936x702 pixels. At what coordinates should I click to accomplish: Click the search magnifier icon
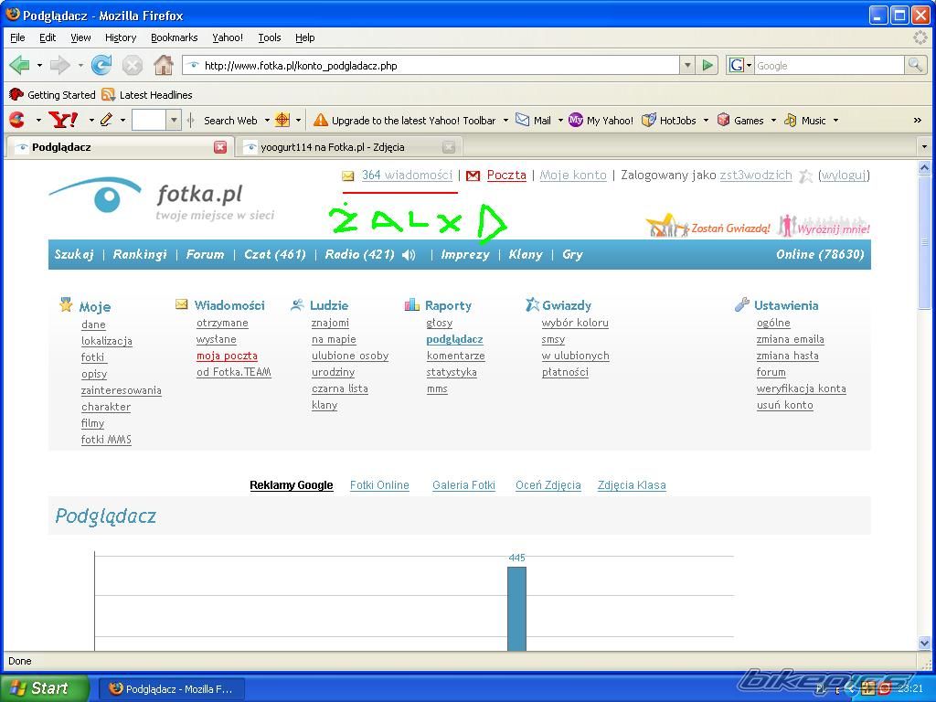click(x=914, y=65)
